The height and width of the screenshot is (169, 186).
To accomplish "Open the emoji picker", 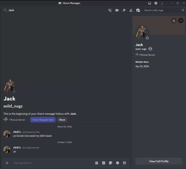I will pyautogui.click(x=117, y=163).
